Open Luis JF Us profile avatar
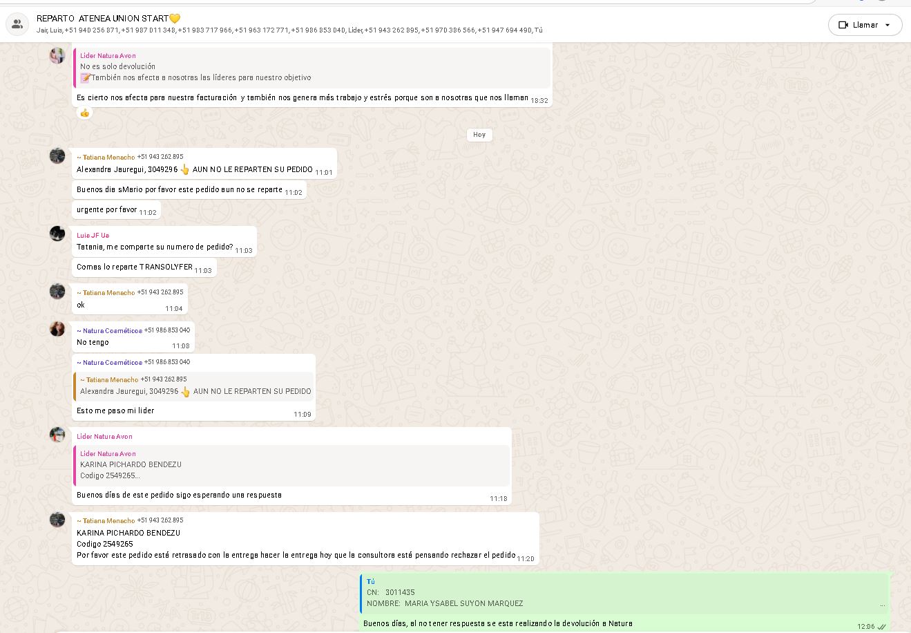The width and height of the screenshot is (911, 633). click(57, 234)
